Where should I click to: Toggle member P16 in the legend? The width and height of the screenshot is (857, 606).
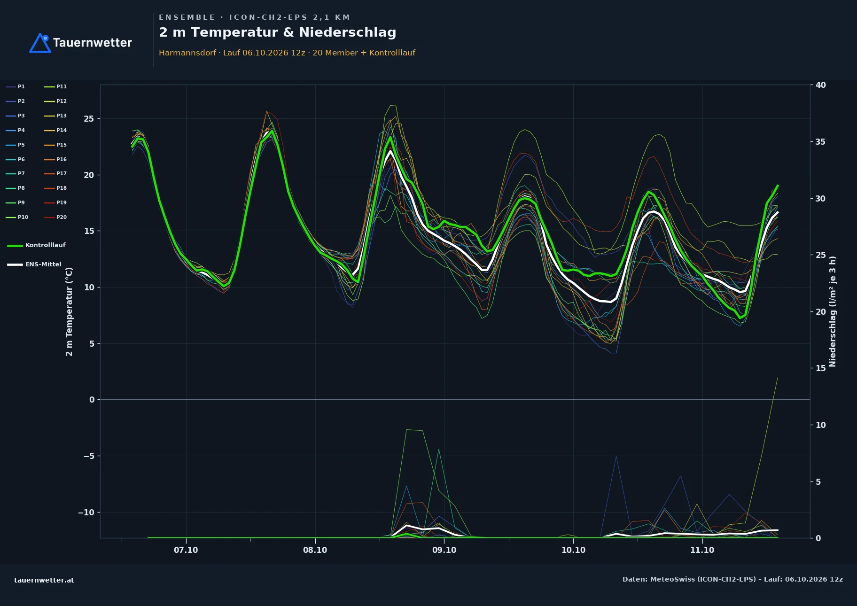(55, 159)
